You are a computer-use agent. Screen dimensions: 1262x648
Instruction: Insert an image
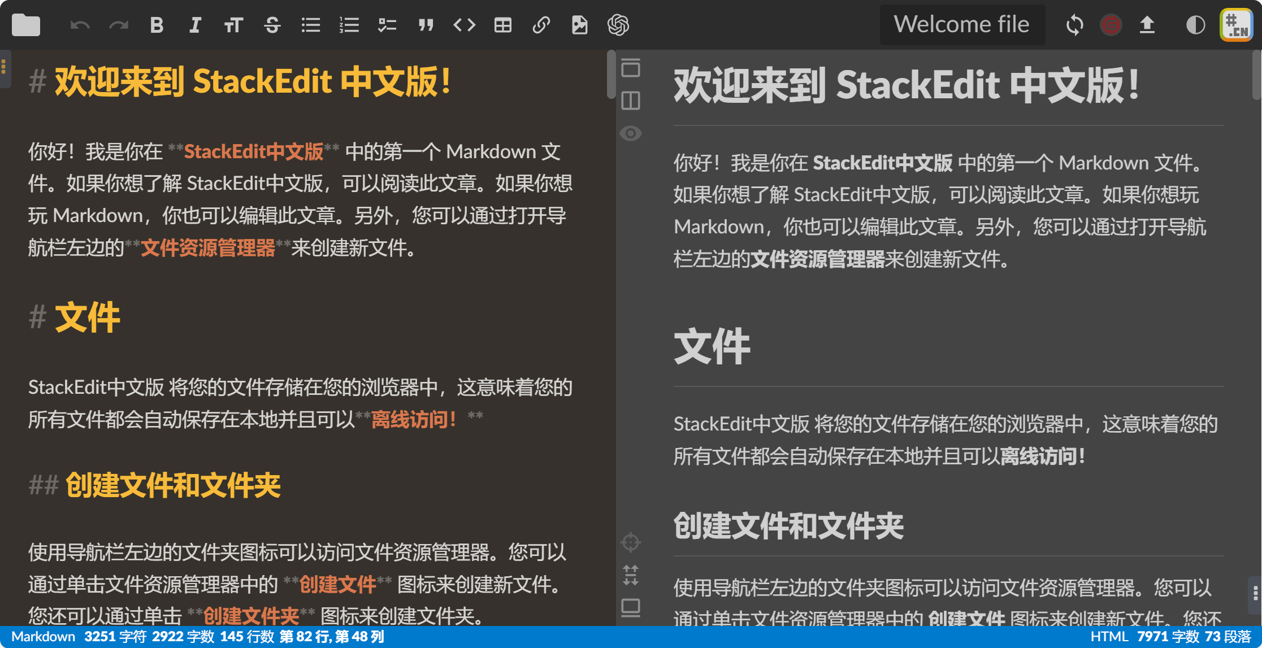[x=579, y=24]
